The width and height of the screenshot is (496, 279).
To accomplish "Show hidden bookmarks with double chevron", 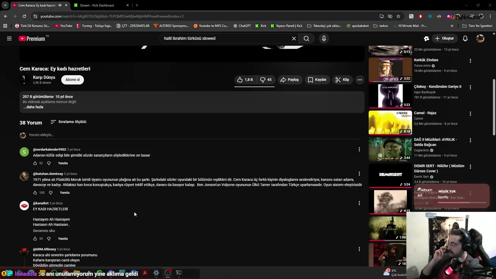I will (452, 26).
